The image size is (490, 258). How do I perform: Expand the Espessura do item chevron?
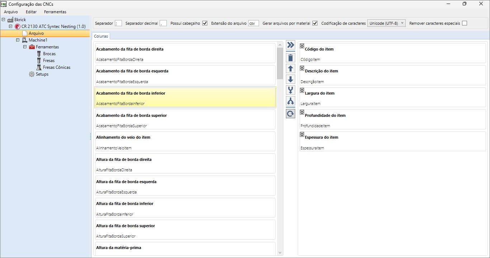click(302, 134)
